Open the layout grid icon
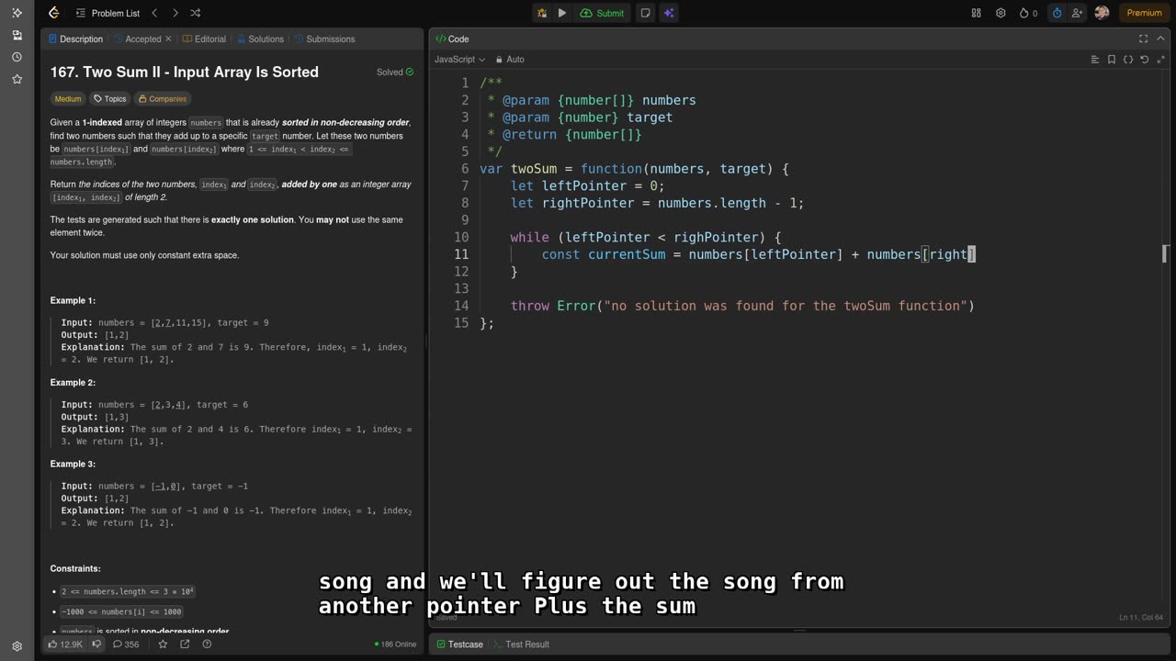The image size is (1176, 661). (x=976, y=13)
